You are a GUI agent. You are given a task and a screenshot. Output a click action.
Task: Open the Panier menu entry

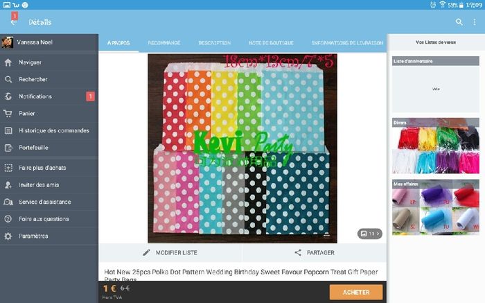coord(49,114)
